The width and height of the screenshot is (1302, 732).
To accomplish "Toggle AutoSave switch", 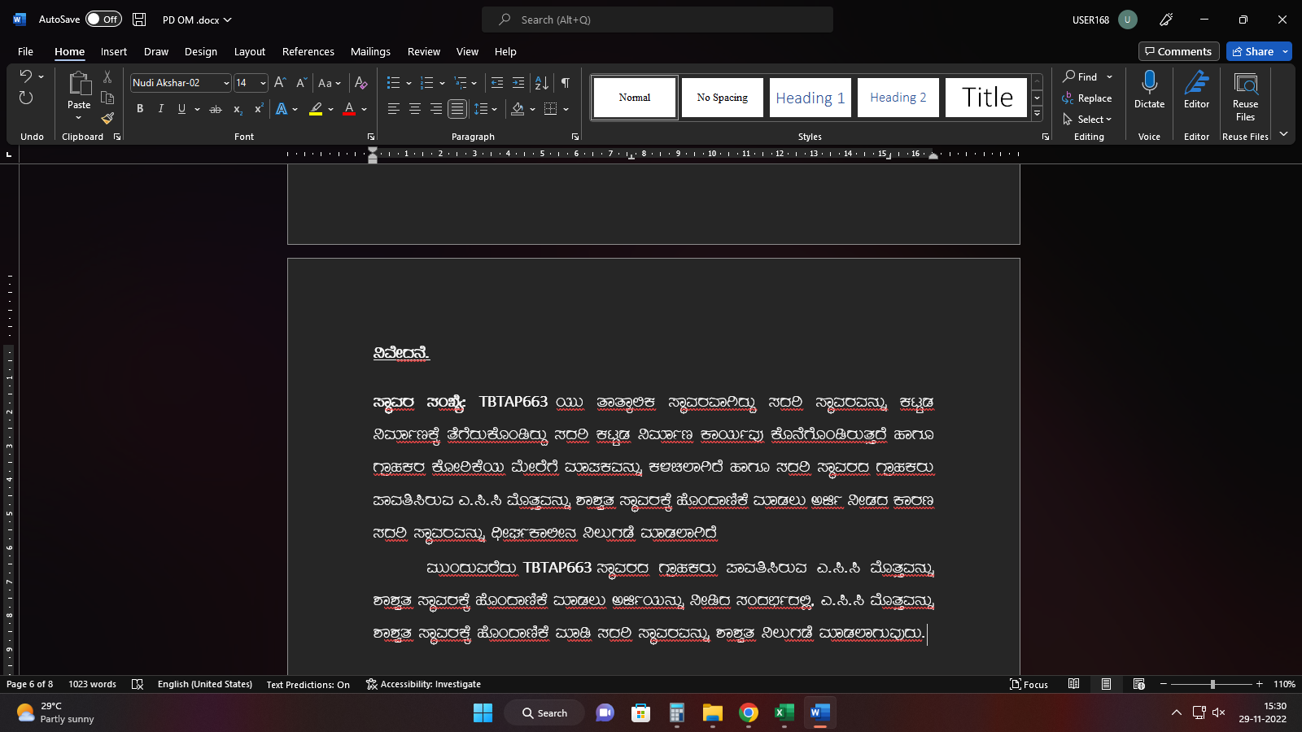I will (103, 20).
